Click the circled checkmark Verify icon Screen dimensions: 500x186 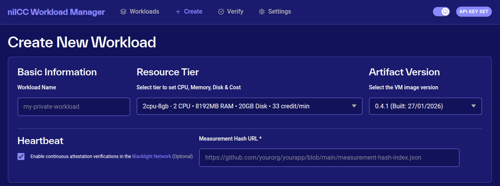pos(221,12)
